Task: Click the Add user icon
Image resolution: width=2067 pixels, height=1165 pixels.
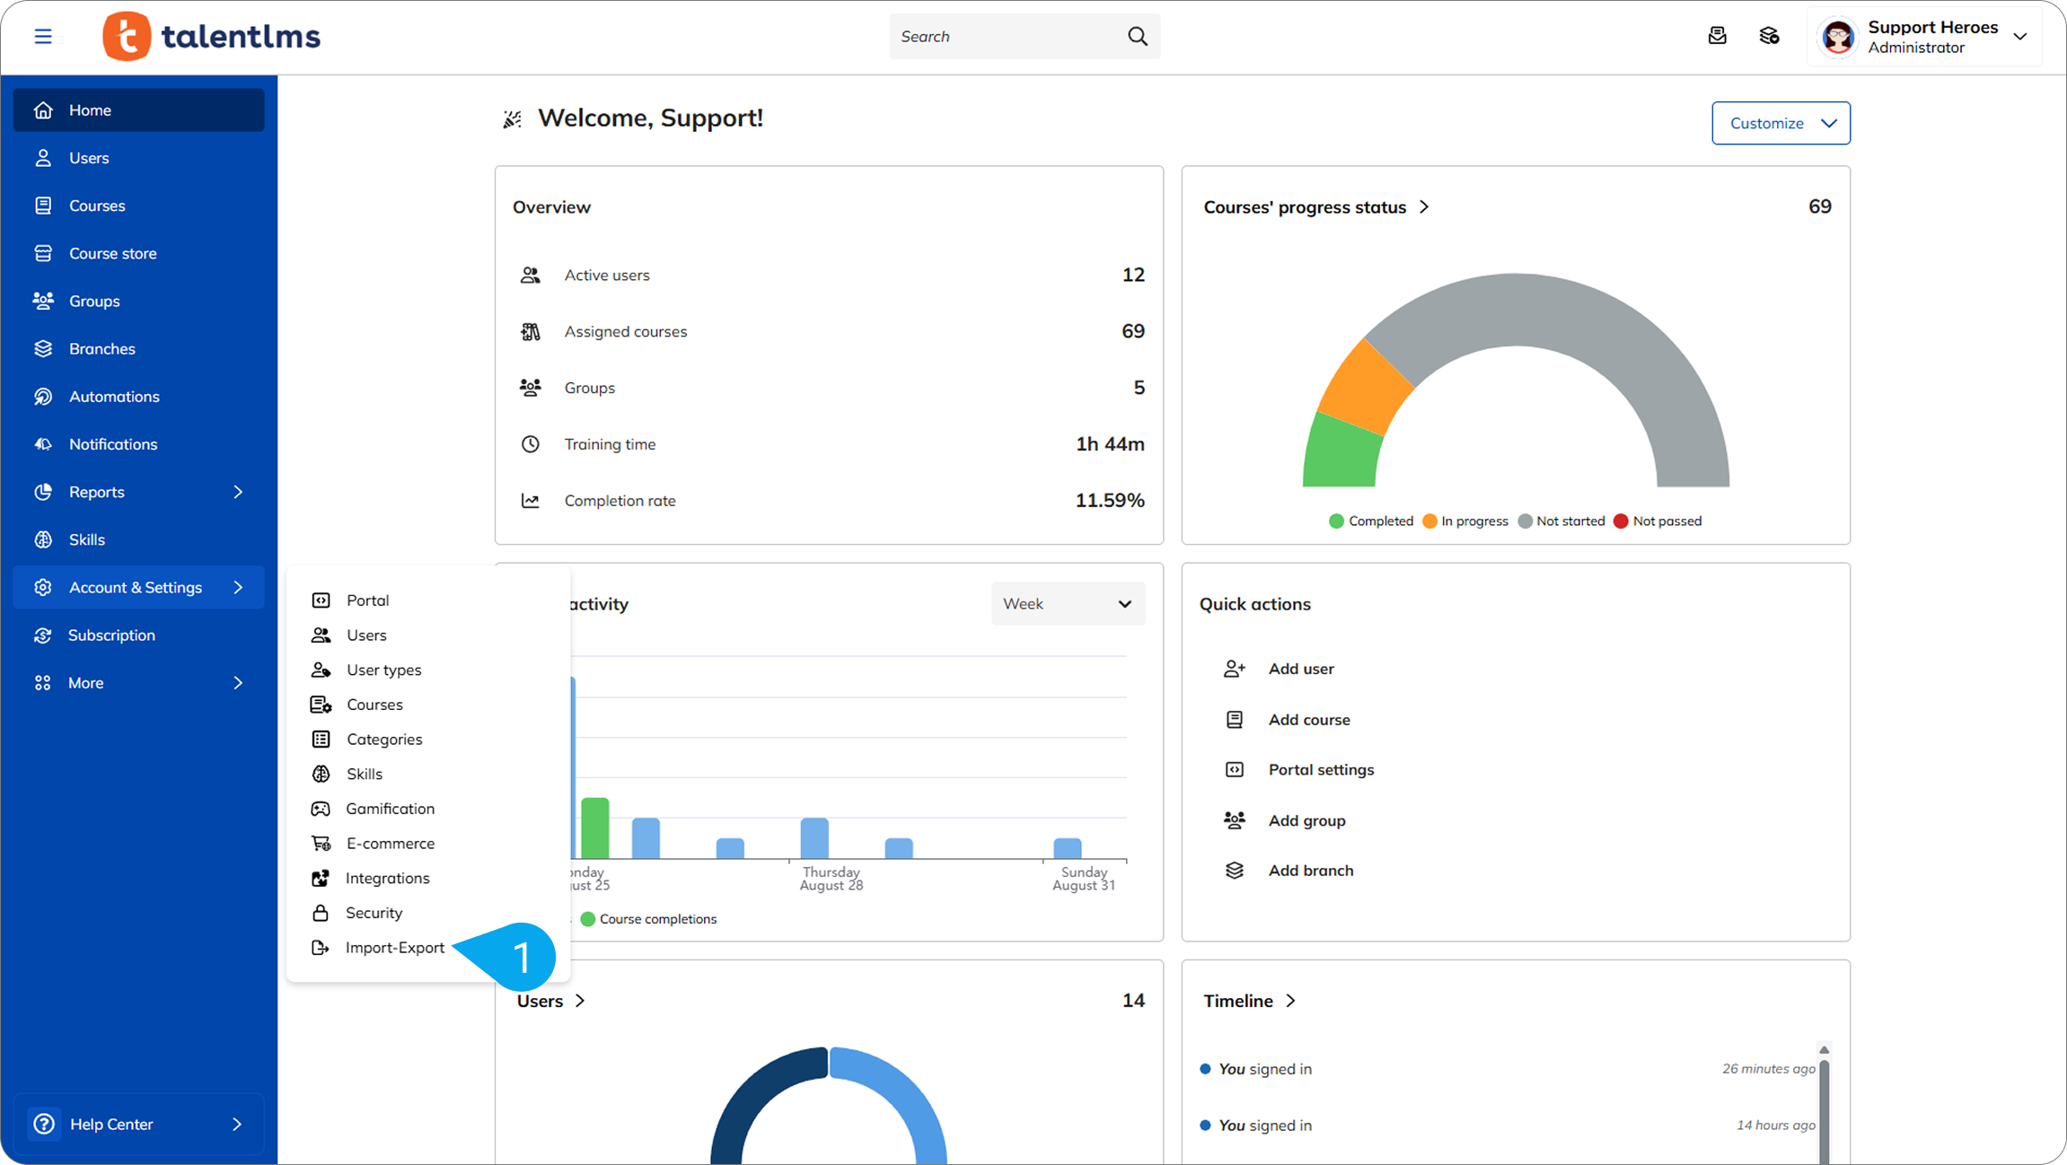Action: pyautogui.click(x=1235, y=669)
